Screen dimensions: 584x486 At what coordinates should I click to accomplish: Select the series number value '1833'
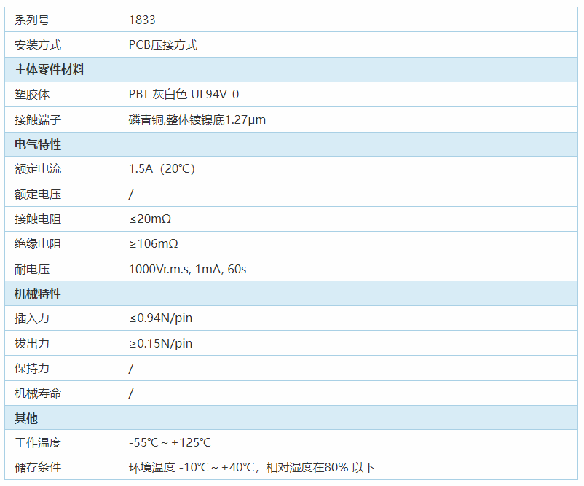(x=142, y=20)
